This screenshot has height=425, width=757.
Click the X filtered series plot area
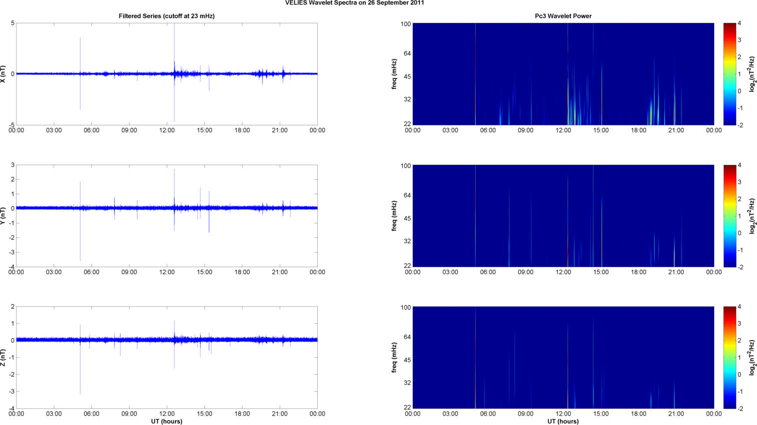(167, 74)
